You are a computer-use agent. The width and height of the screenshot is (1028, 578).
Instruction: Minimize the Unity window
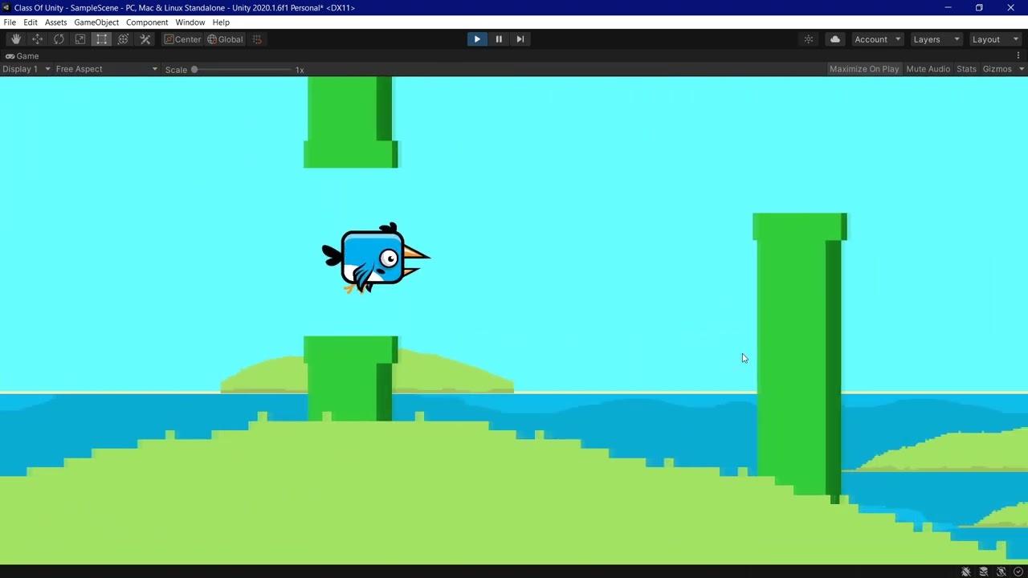point(948,7)
